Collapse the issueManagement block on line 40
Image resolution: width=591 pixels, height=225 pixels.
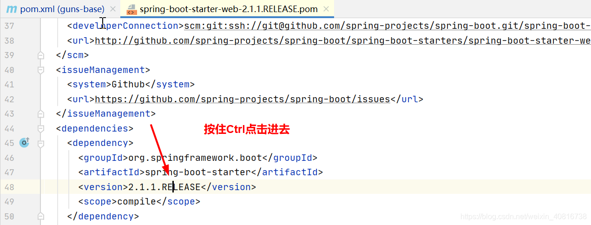click(40, 70)
